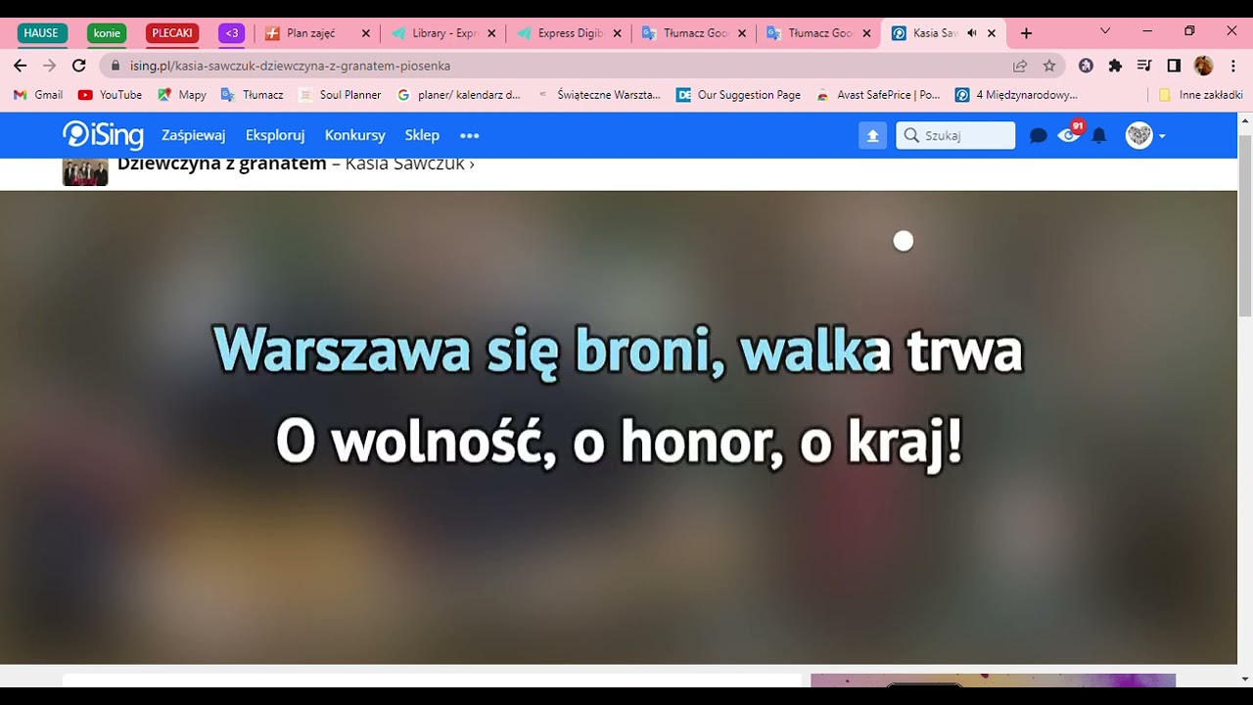
Task: Open iSing notifications bell
Action: 1099,136
